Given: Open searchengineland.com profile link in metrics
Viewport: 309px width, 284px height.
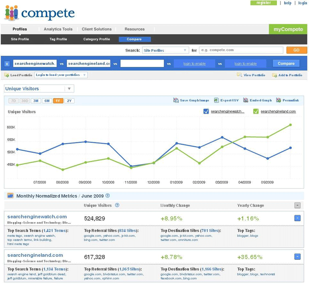Looking at the screenshot, I should [x=35, y=255].
